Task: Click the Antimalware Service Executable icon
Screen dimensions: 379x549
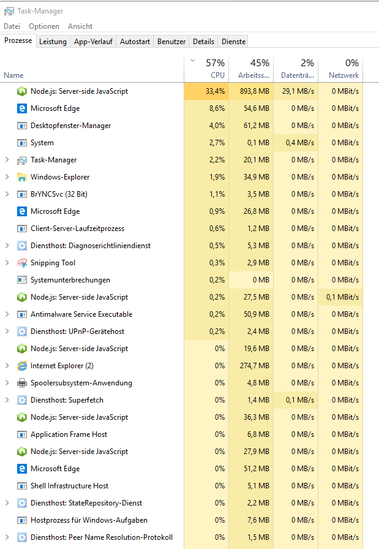Action: tap(21, 314)
